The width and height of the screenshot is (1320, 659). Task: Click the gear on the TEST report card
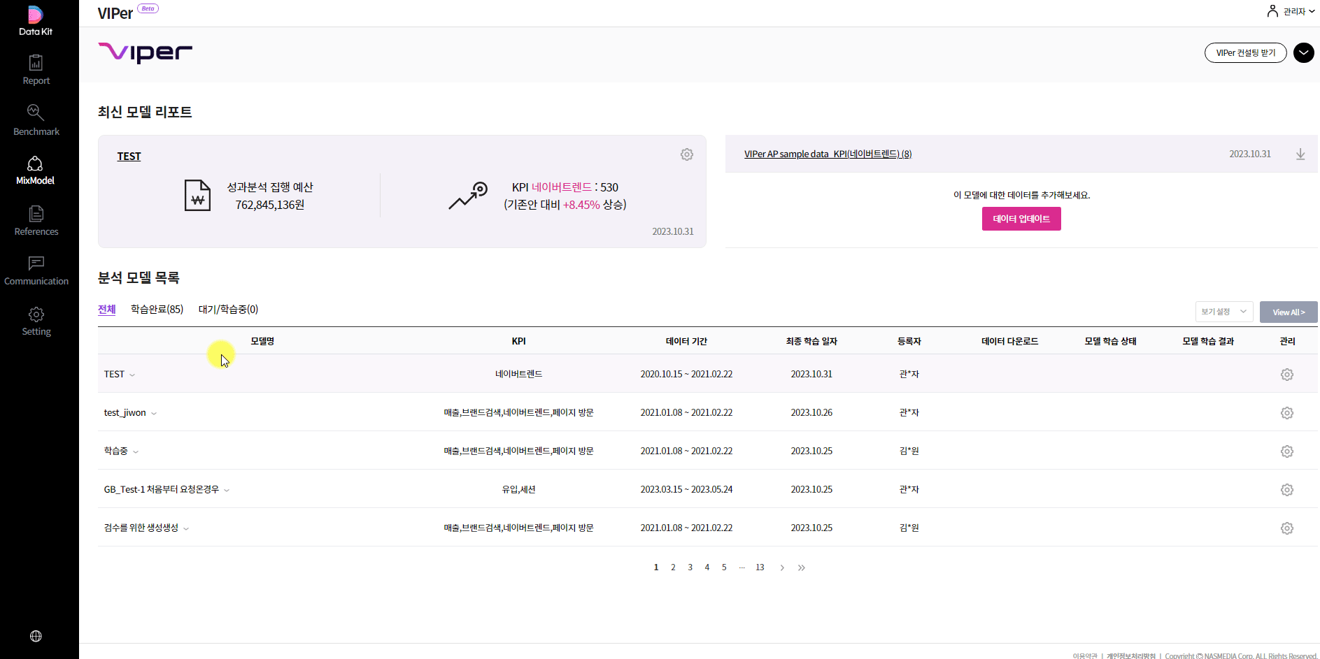pos(687,154)
